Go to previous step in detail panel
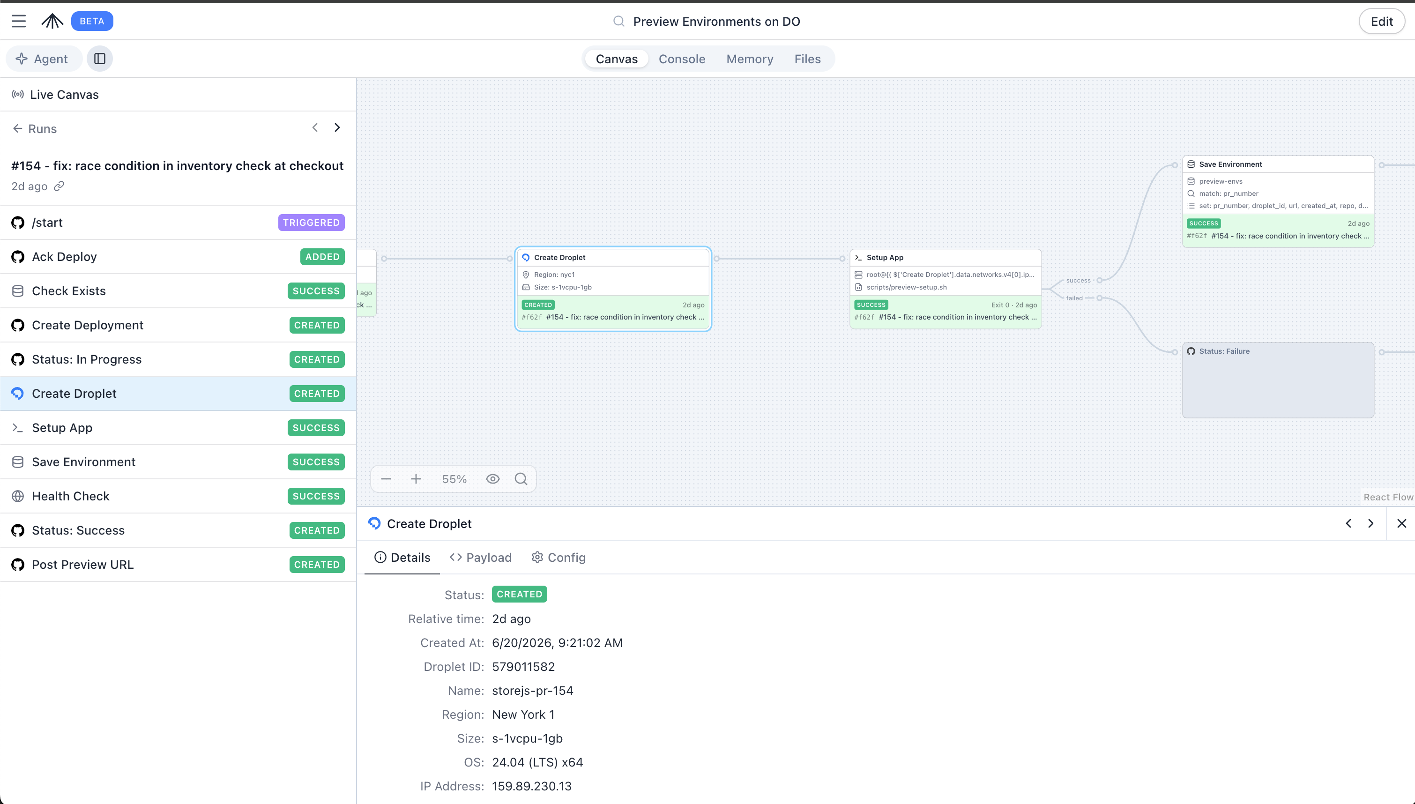The height and width of the screenshot is (804, 1415). coord(1348,523)
